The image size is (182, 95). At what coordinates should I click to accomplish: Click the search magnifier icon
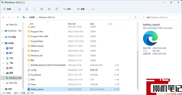pyautogui.click(x=144, y=17)
